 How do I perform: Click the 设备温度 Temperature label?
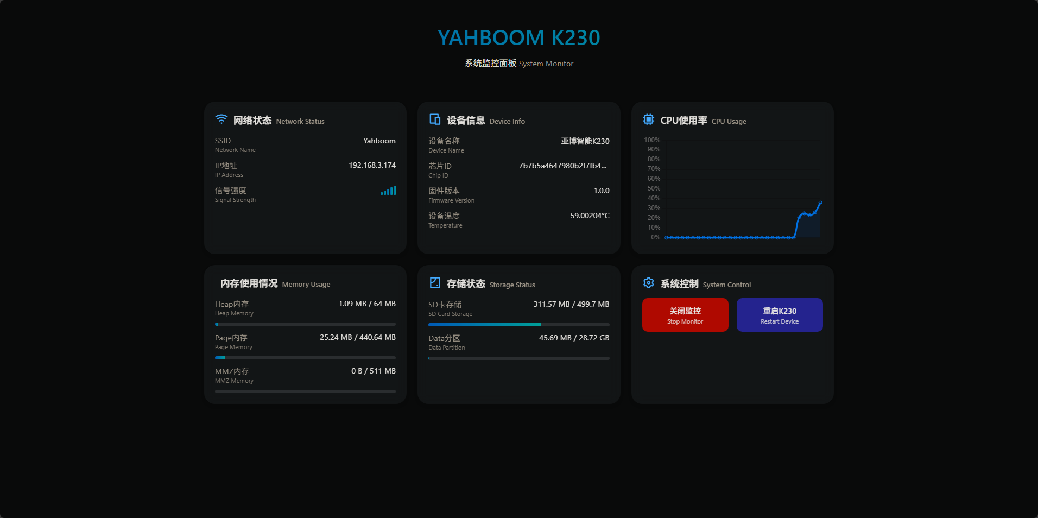click(x=445, y=220)
